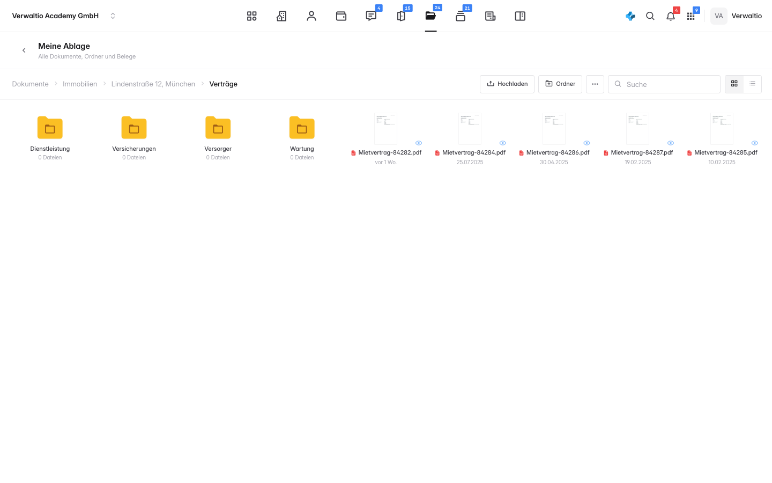Open the buildings icon in top navigation

[x=281, y=16]
